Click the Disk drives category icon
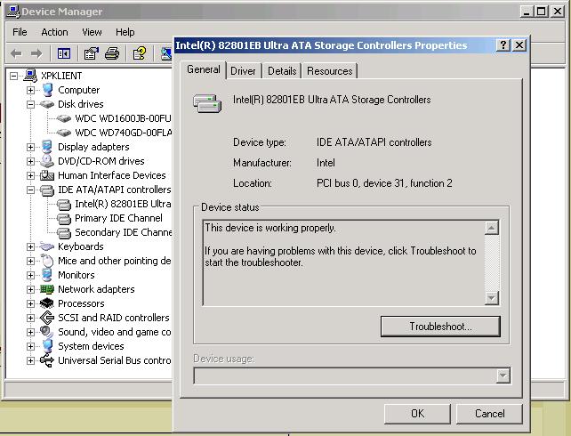Screen dimensions: 571x436 [47, 104]
